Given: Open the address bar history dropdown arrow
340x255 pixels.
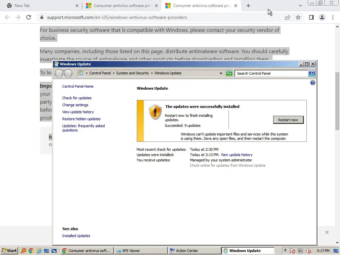Looking at the screenshot, I should [x=221, y=73].
